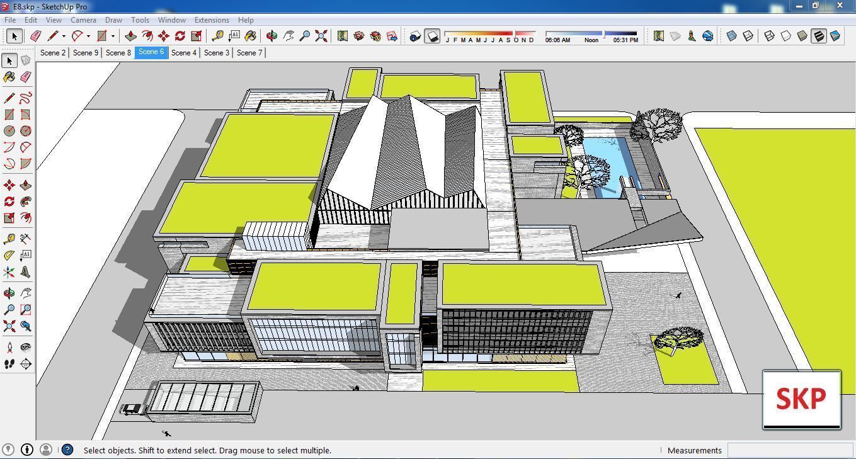The image size is (856, 459).
Task: Choose the Pan hand in the top toolbar
Action: point(288,36)
